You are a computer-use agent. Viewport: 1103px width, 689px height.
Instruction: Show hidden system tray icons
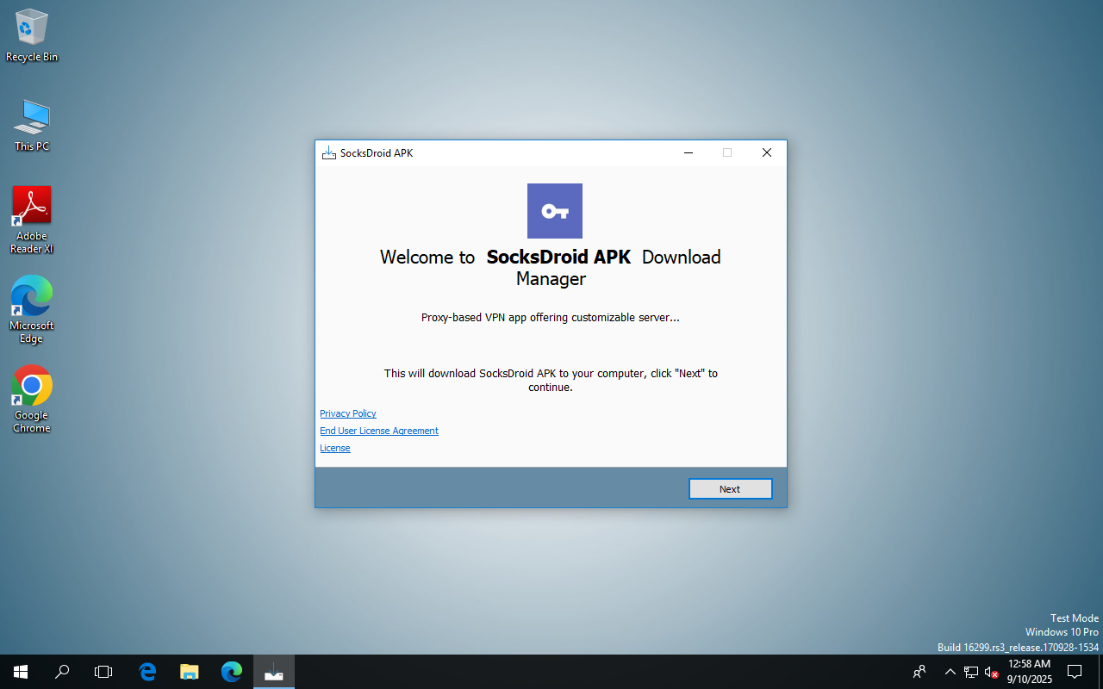pyautogui.click(x=950, y=672)
